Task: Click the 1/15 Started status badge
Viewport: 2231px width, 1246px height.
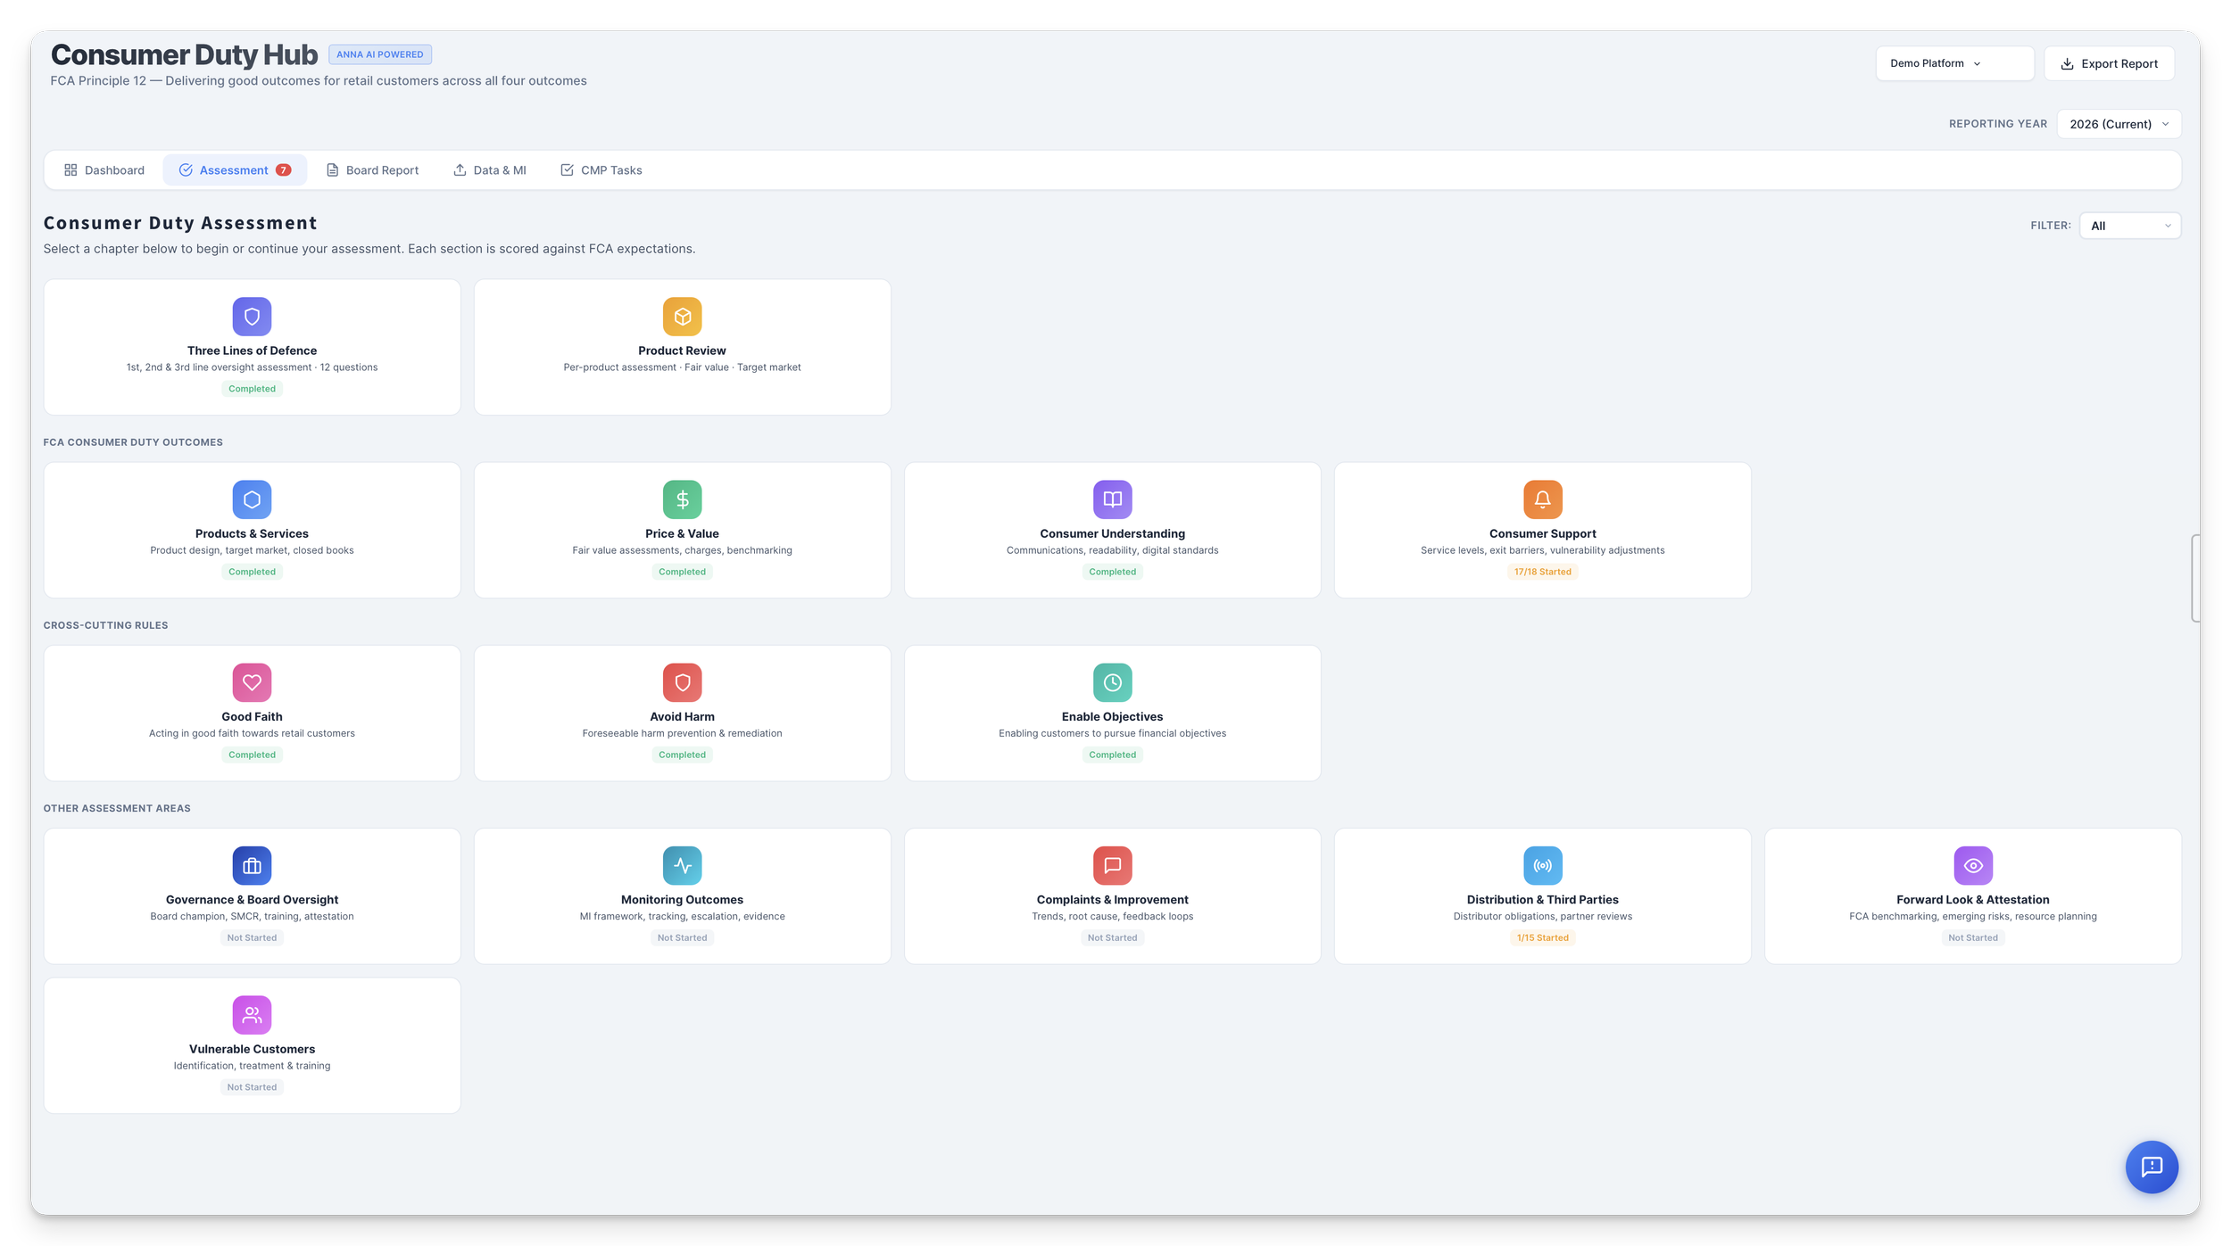Action: 1542,937
